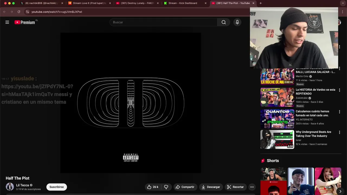
Task: Go back with browser back arrow
Action: (x=4, y=12)
